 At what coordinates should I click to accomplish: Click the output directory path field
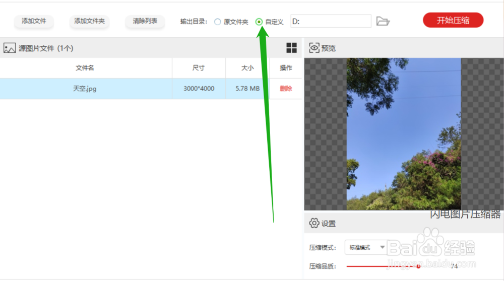tap(331, 21)
